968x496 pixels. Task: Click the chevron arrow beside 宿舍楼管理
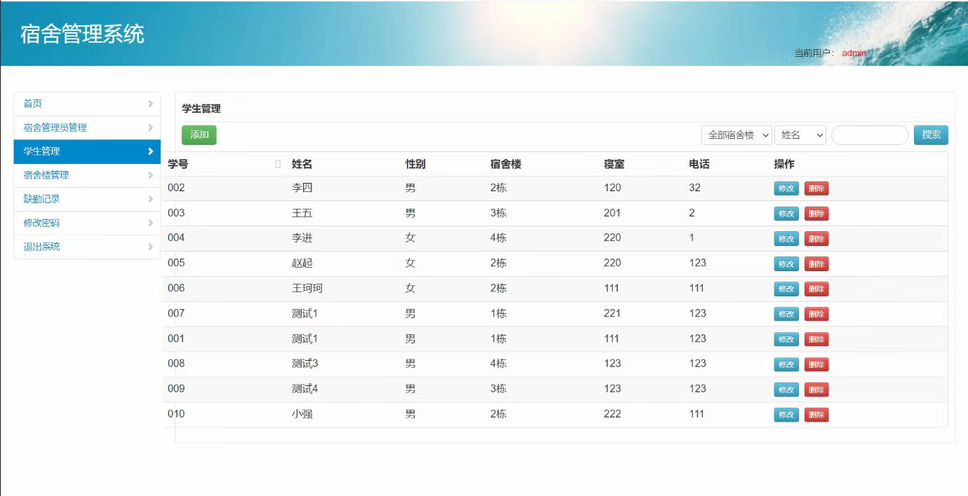(151, 175)
